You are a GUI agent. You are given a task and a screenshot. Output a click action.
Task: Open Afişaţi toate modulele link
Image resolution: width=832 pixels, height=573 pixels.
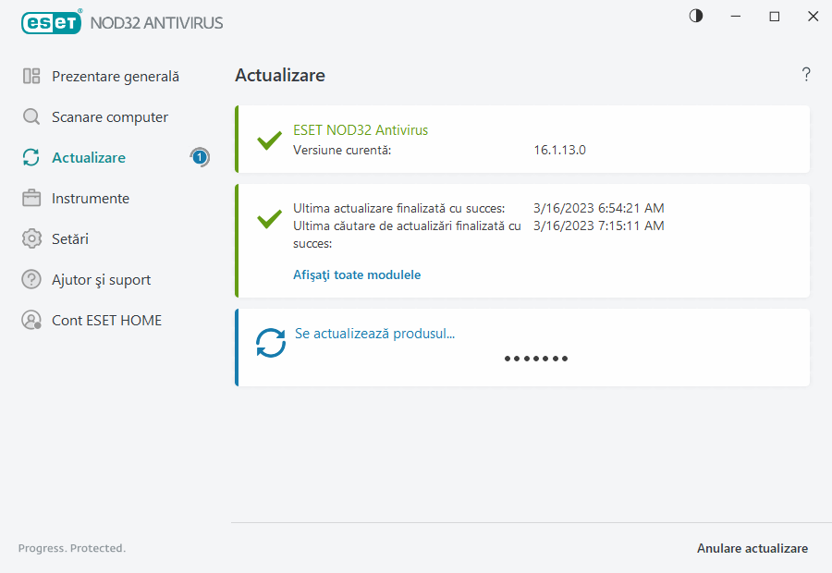(357, 274)
